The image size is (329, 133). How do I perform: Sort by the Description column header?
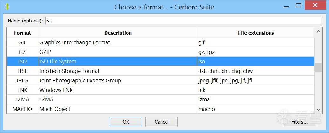[118, 33]
